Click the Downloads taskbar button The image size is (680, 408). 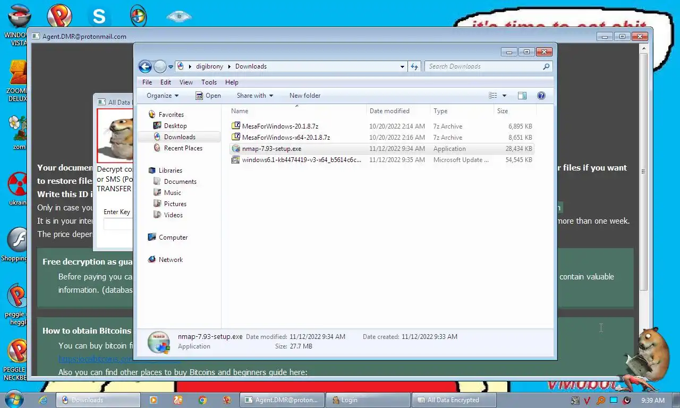98,400
